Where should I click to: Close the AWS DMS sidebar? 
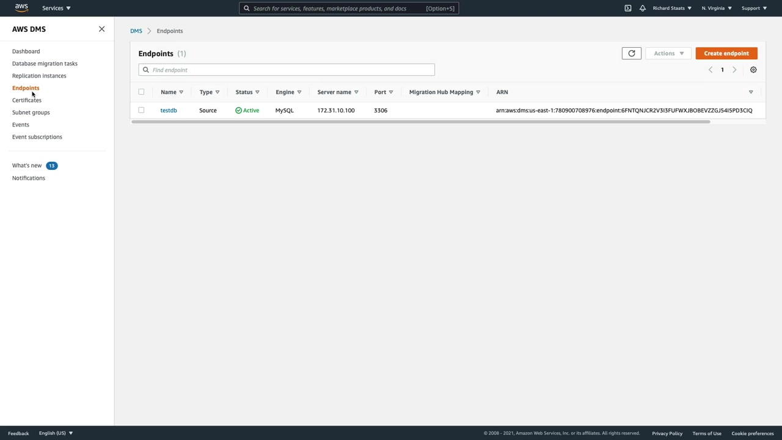click(101, 29)
